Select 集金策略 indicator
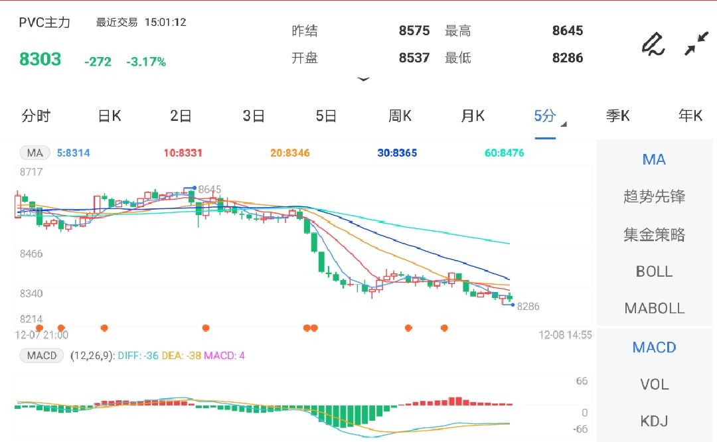The height and width of the screenshot is (442, 717). tap(654, 234)
